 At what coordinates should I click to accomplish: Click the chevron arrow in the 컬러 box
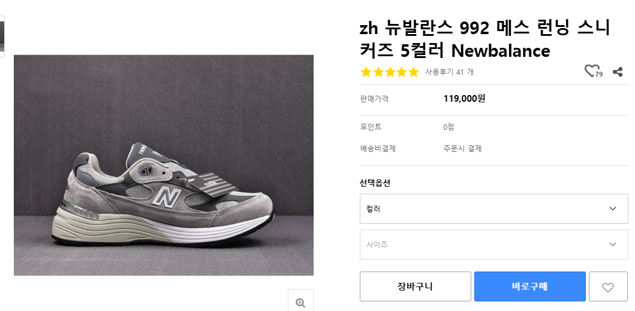pyautogui.click(x=612, y=209)
